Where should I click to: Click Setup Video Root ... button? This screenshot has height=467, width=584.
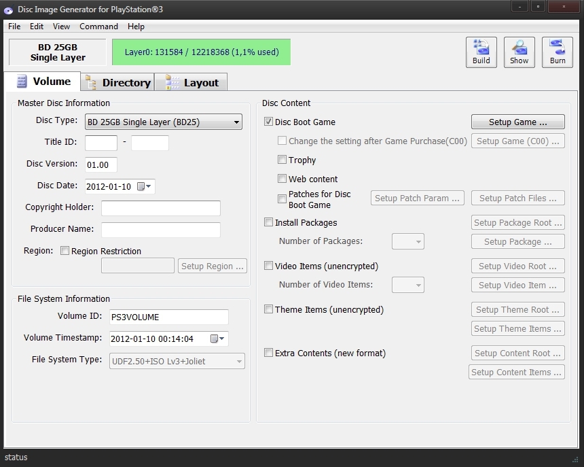[517, 266]
